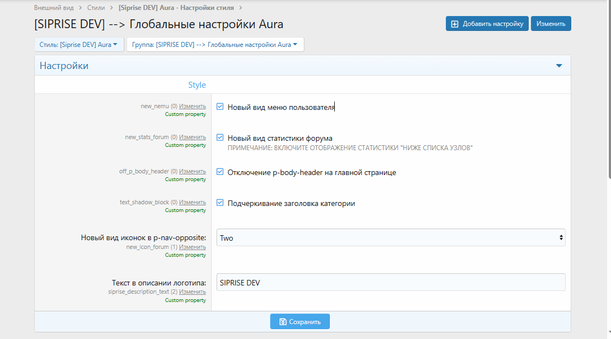Disable Отключение p-body-header на главной странице
This screenshot has height=339, width=611.
coord(220,172)
